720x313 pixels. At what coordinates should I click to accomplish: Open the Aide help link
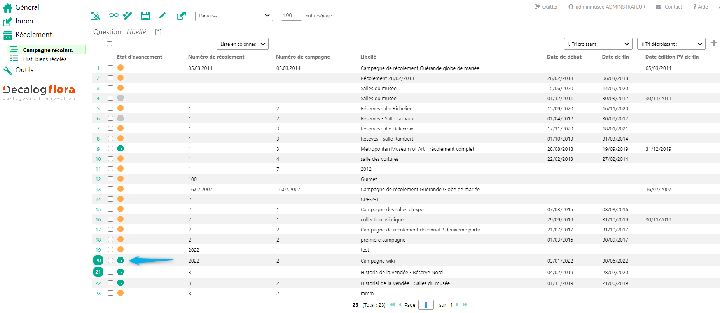(x=700, y=7)
